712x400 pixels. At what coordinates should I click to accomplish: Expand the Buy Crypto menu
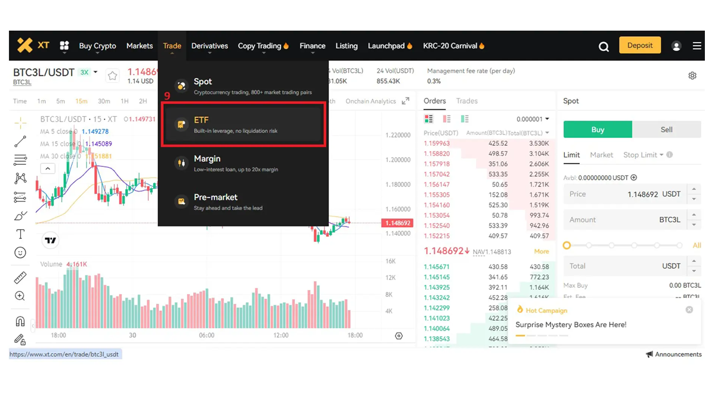coord(97,46)
